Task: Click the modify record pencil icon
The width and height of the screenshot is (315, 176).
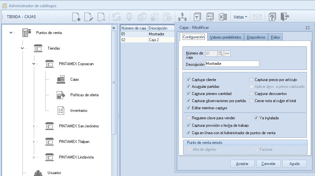Action: pyautogui.click(x=89, y=17)
